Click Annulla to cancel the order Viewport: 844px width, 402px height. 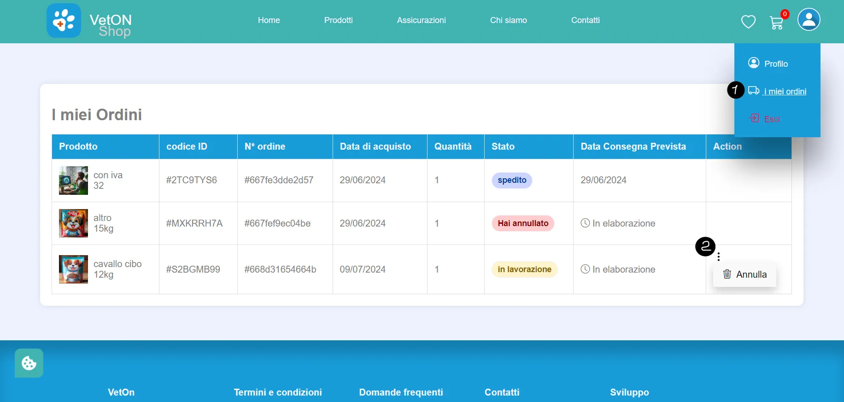click(744, 274)
